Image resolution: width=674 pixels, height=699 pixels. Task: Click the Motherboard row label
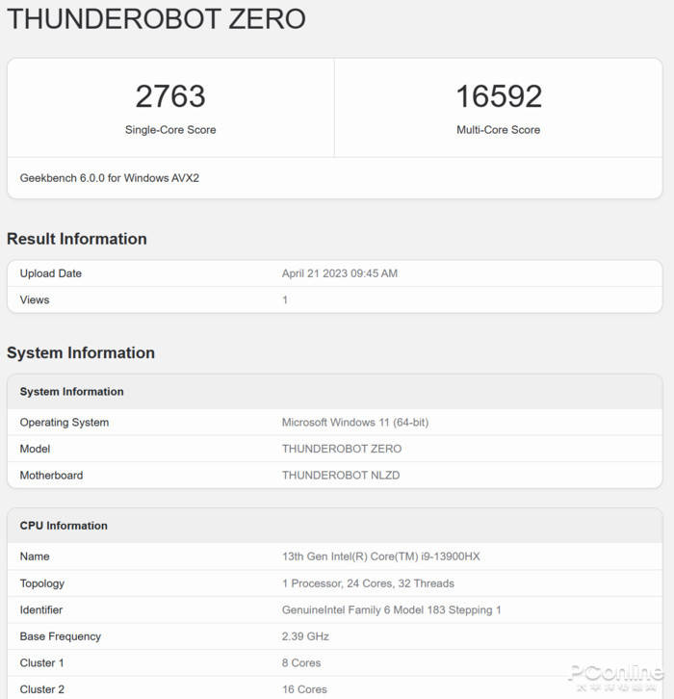click(51, 476)
